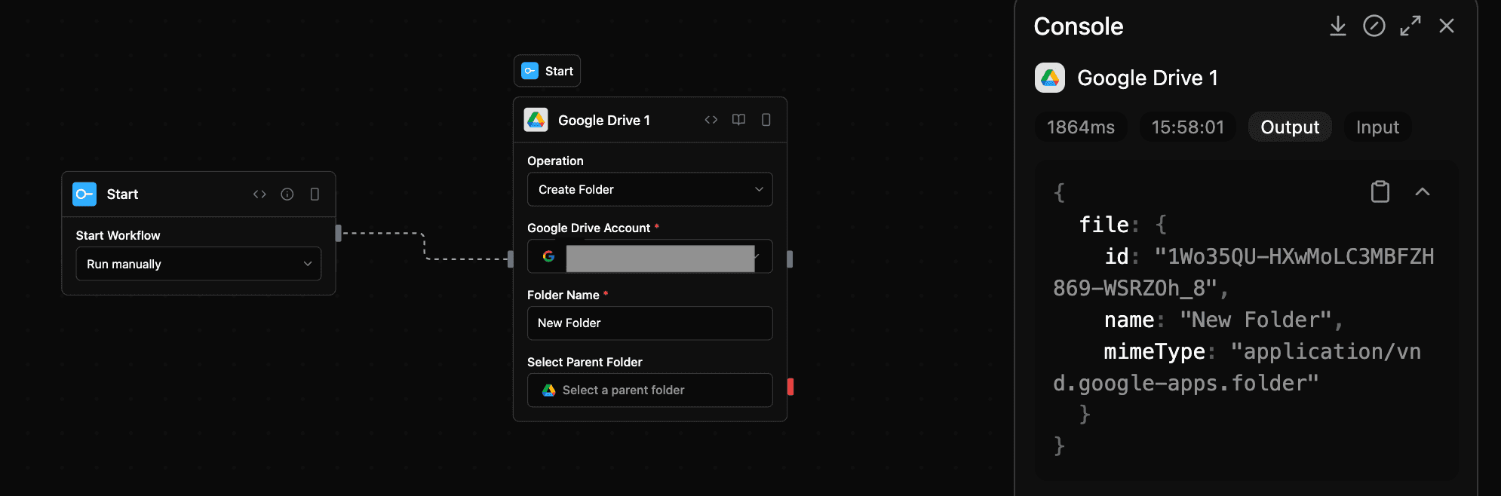Image resolution: width=1501 pixels, height=496 pixels.
Task: Open the Start Workflow dropdown showing Run manually
Action: pyautogui.click(x=198, y=264)
